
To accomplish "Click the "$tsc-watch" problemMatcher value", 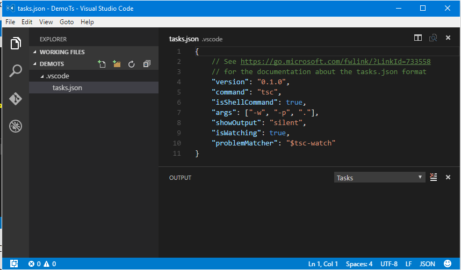I will 311,143.
